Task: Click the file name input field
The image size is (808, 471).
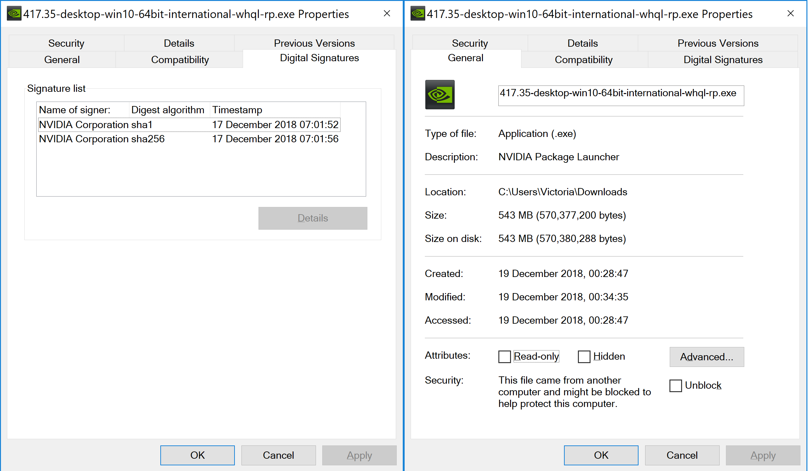Action: click(621, 96)
